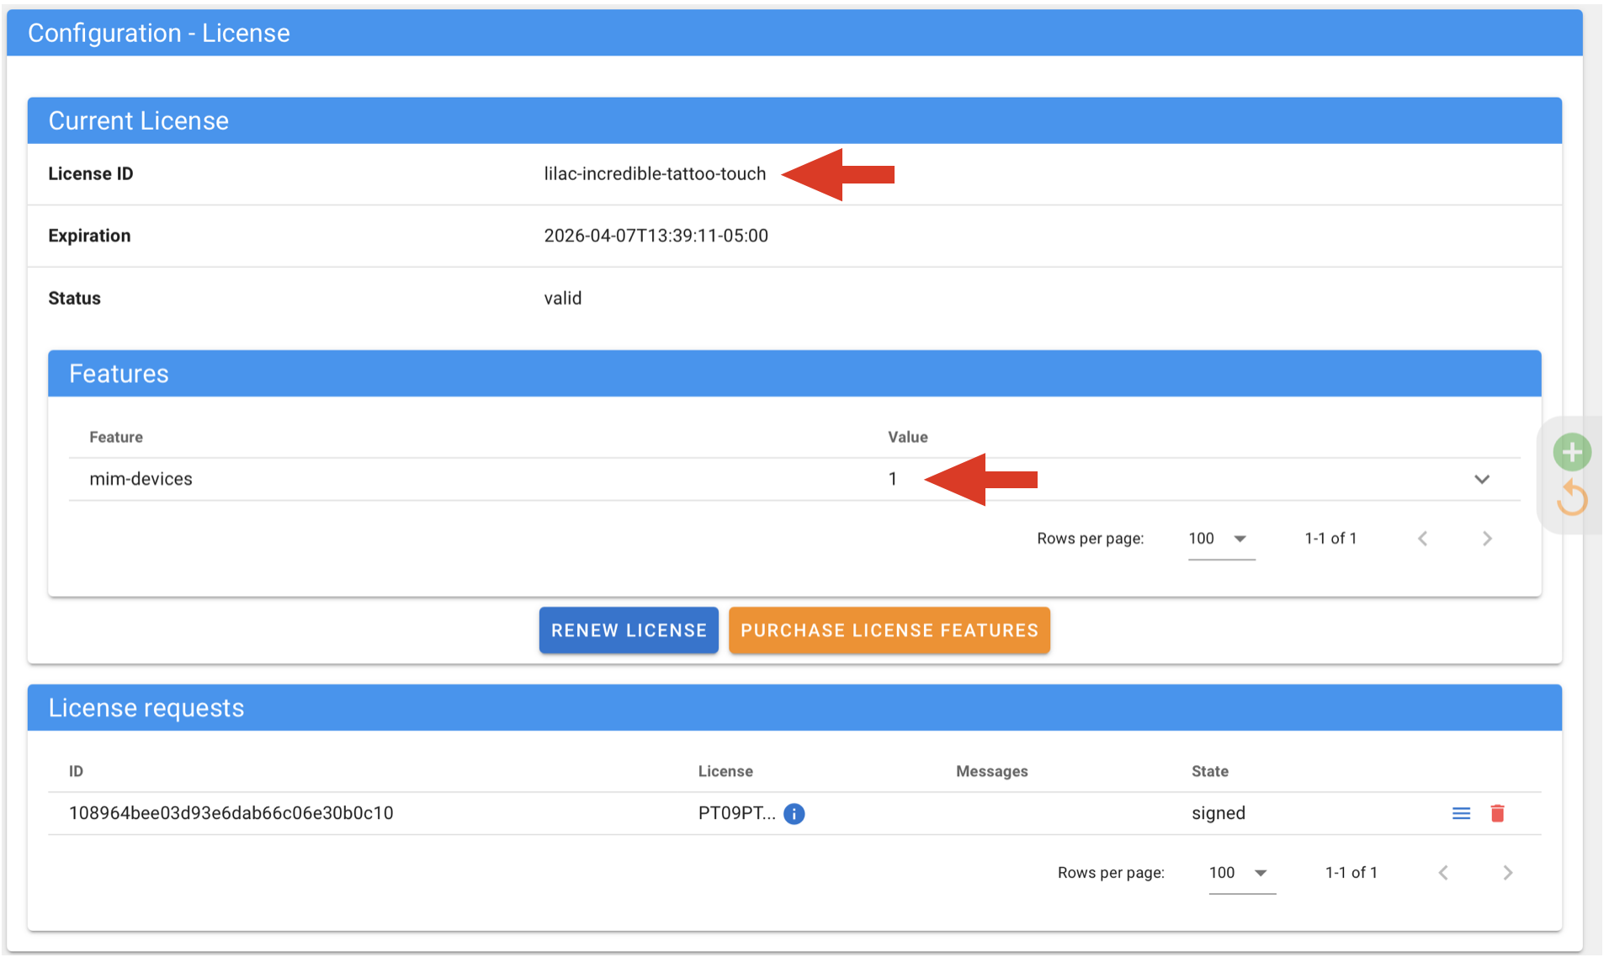
Task: Click the Value column header
Action: [907, 437]
